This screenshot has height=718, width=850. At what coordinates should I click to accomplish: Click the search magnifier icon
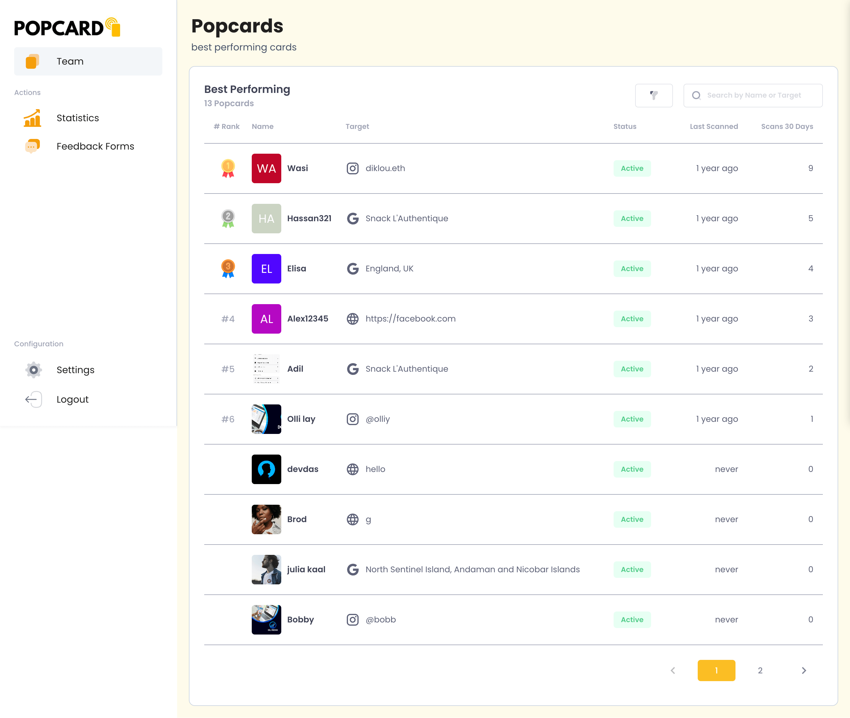(x=696, y=95)
